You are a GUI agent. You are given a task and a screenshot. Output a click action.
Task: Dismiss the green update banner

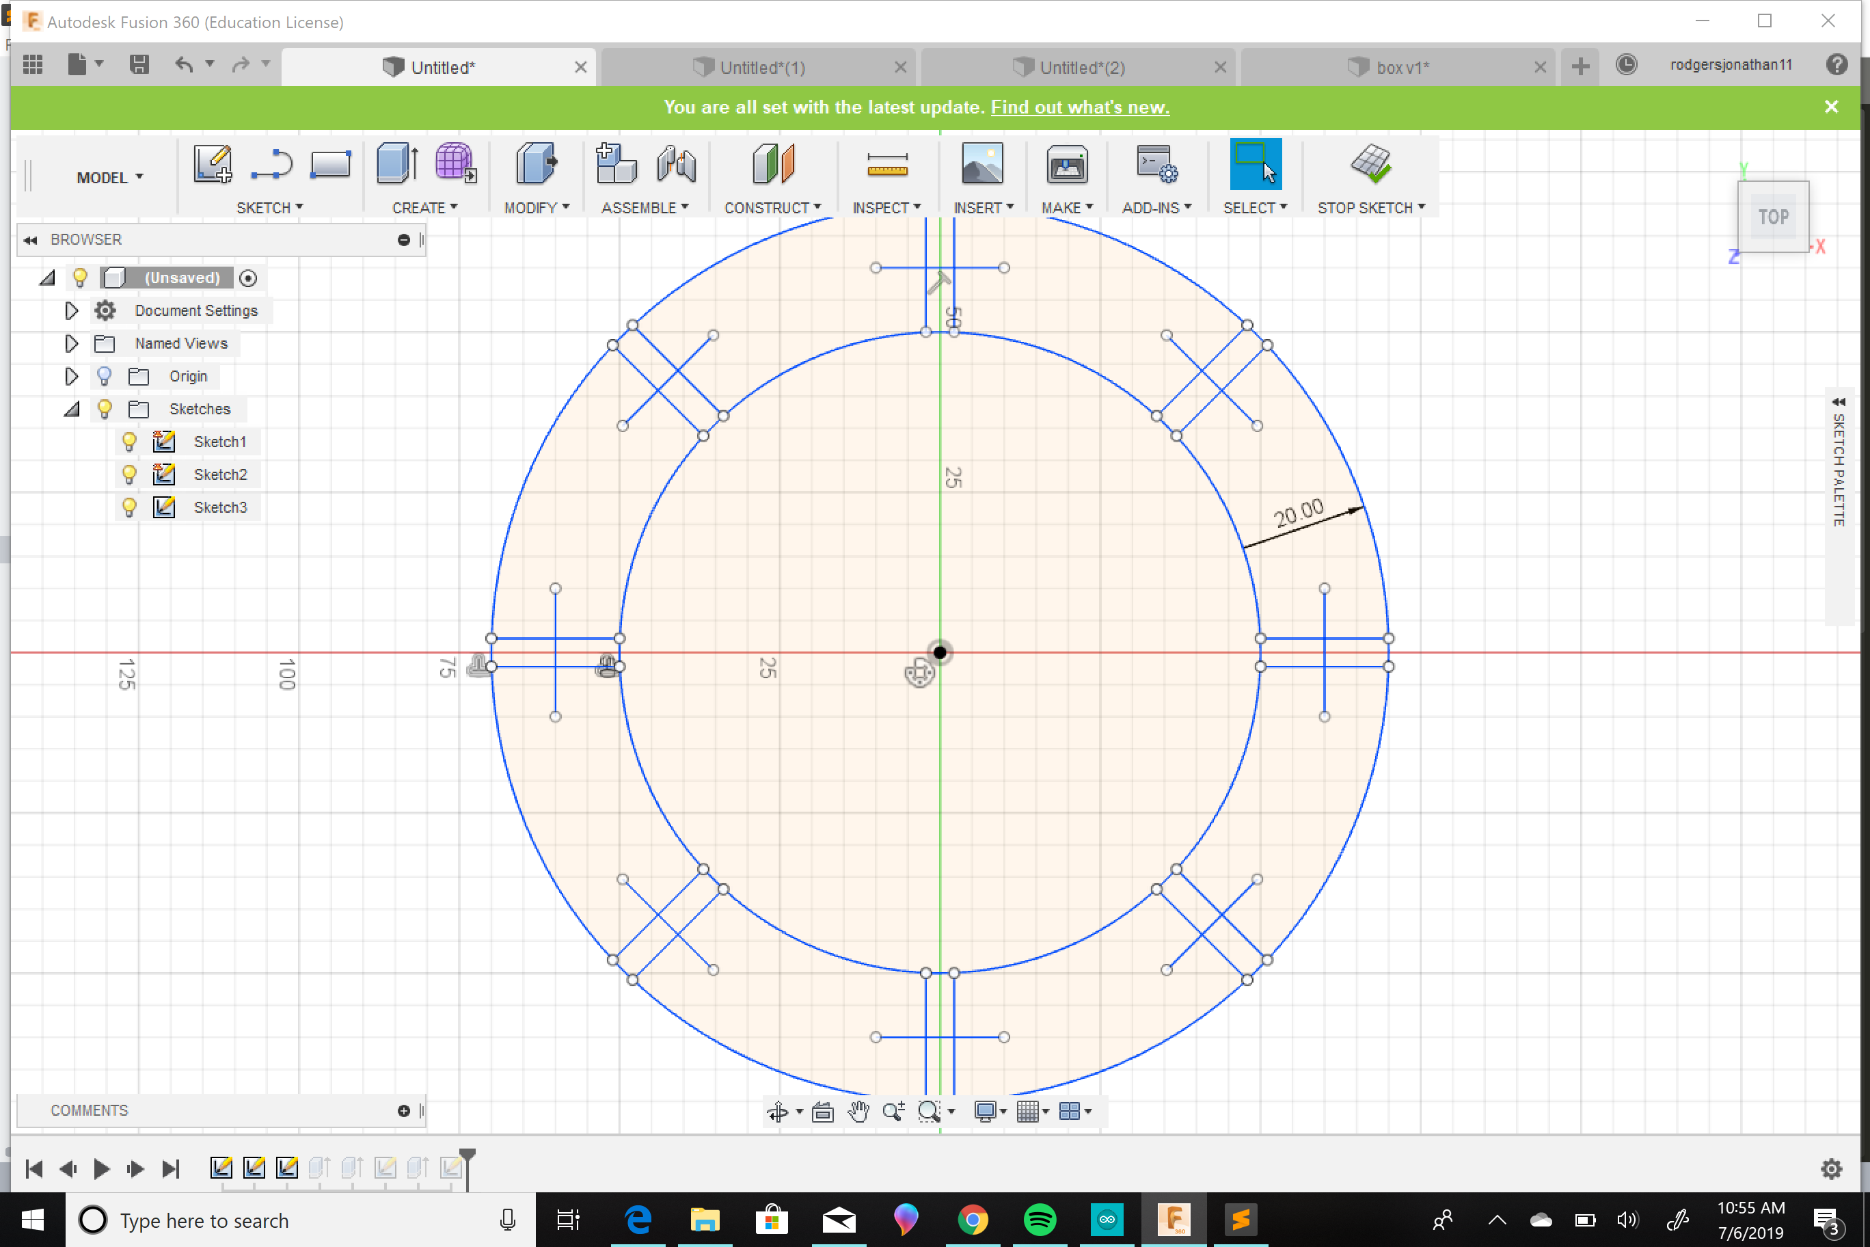click(1831, 107)
